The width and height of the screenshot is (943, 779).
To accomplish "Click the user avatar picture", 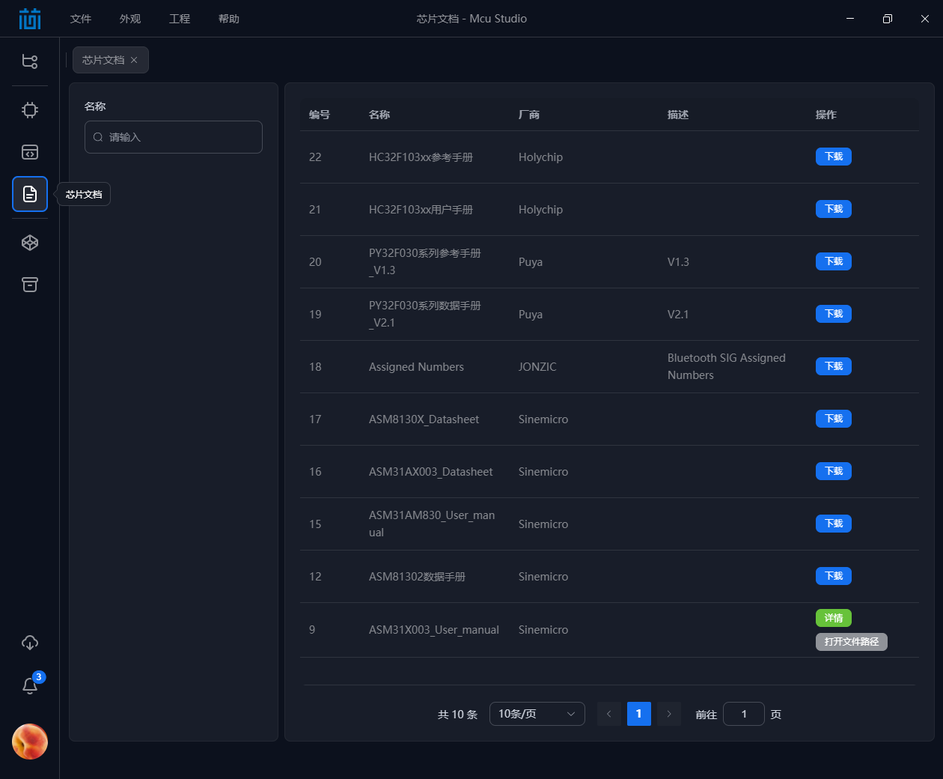I will [30, 742].
